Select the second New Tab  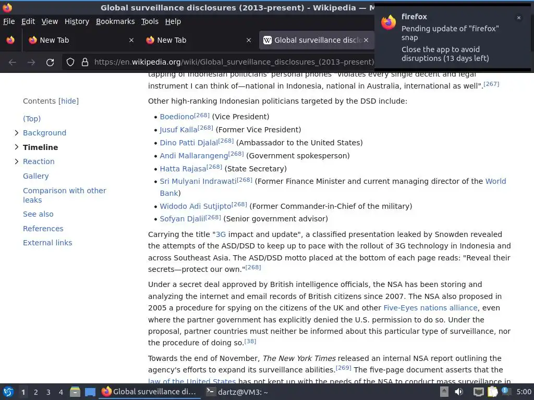[199, 40]
